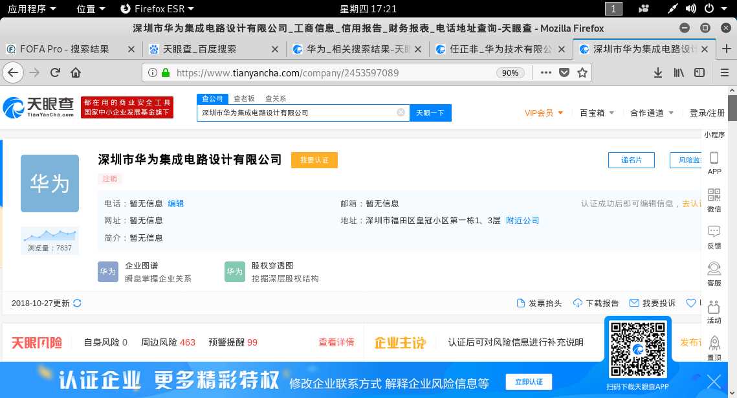Click the 天眼一下 search button
Screen dimensions: 737x398
pos(430,113)
